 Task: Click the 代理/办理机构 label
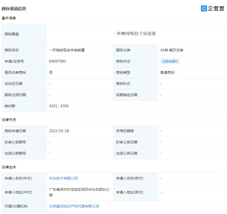tap(16, 206)
